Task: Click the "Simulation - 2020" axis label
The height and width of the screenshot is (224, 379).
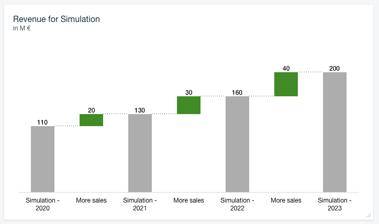Action: [42, 204]
